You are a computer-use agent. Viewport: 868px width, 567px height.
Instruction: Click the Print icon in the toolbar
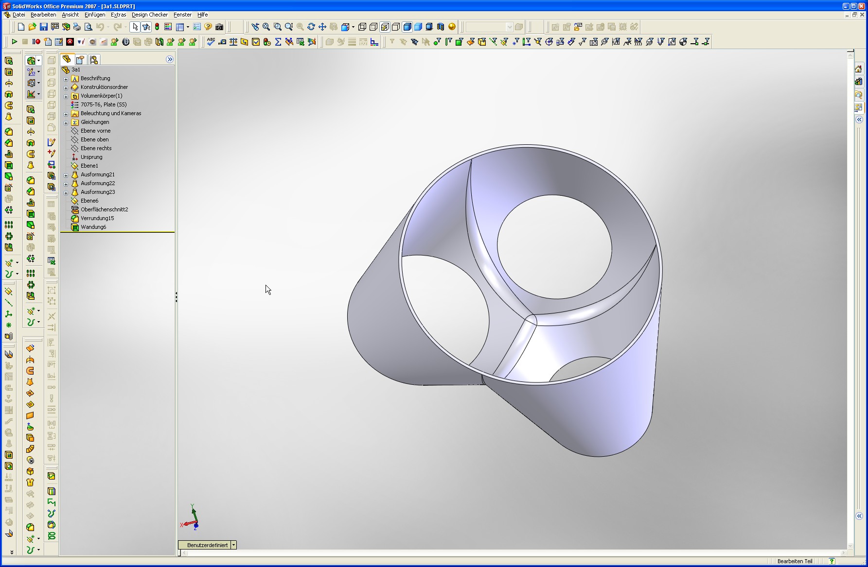[x=77, y=27]
